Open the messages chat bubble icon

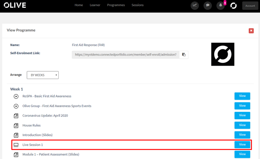pyautogui.click(x=208, y=6)
